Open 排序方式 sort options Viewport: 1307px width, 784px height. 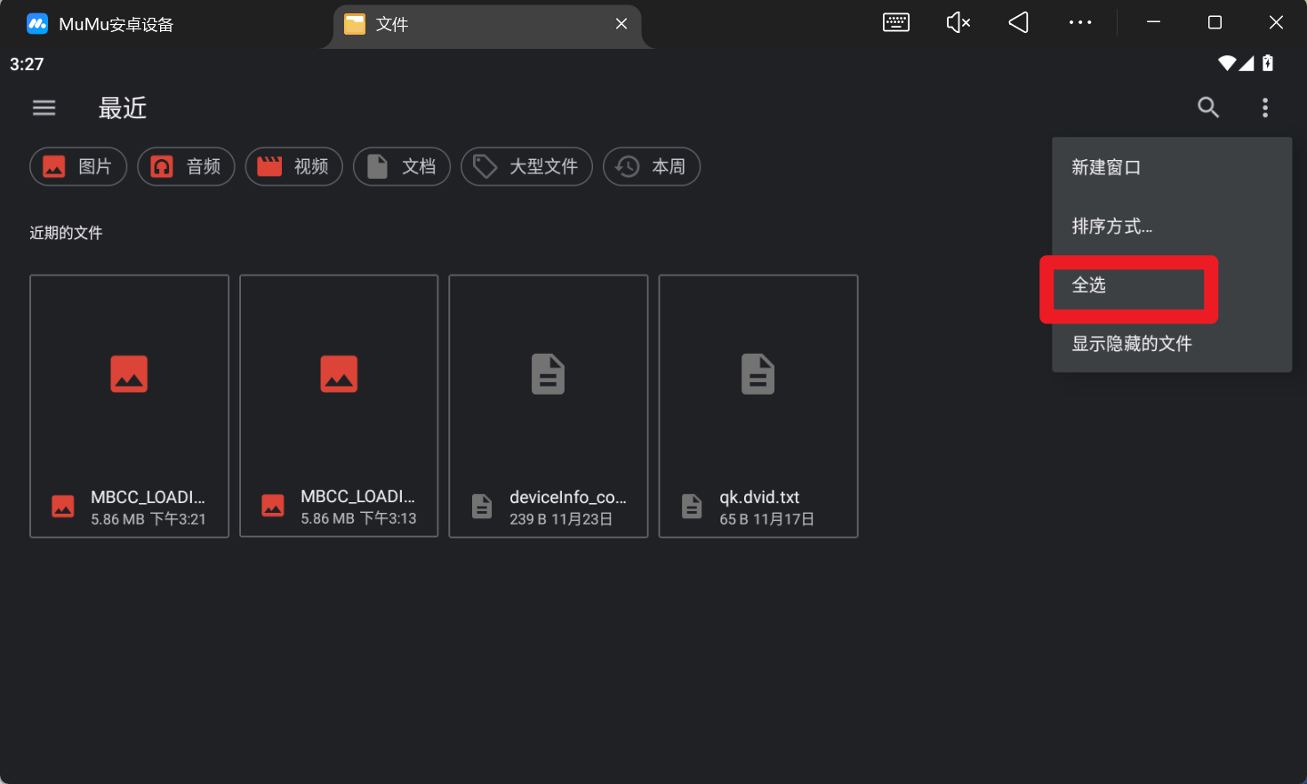click(1111, 226)
